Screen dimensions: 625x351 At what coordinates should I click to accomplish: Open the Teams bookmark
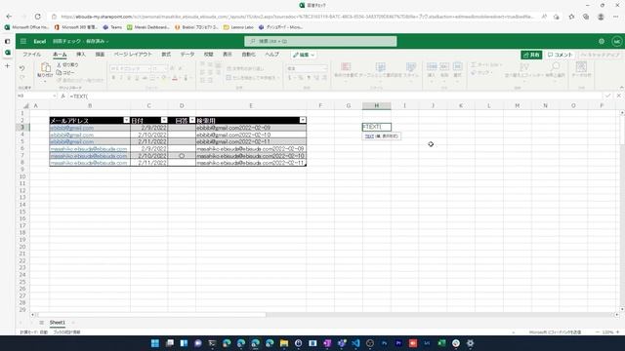coord(112,27)
